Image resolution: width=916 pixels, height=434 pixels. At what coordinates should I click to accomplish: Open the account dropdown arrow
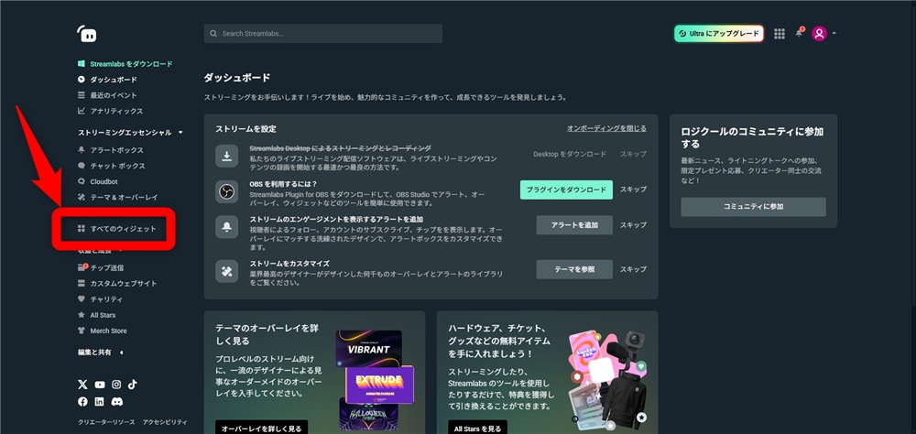point(834,34)
